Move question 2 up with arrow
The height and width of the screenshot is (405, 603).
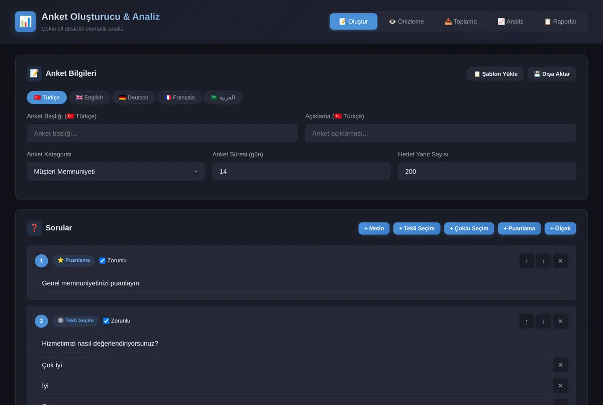coord(527,321)
